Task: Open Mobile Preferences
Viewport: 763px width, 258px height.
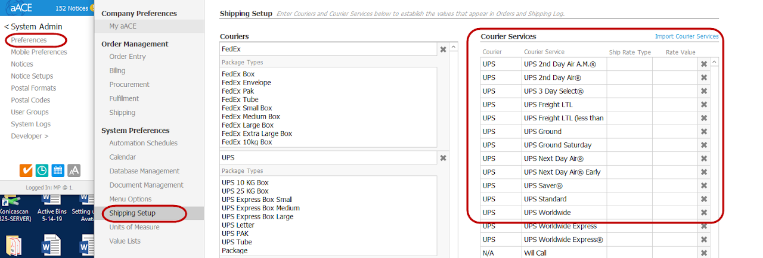Action: (39, 52)
